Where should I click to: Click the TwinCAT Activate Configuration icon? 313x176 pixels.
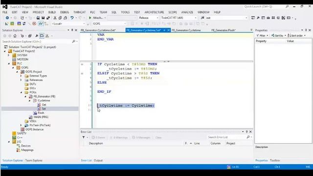(6, 23)
